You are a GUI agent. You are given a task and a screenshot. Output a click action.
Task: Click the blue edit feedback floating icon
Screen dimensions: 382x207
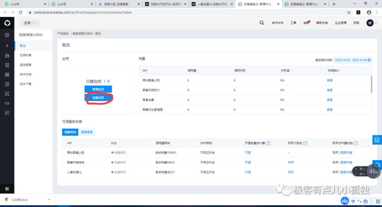(377, 140)
